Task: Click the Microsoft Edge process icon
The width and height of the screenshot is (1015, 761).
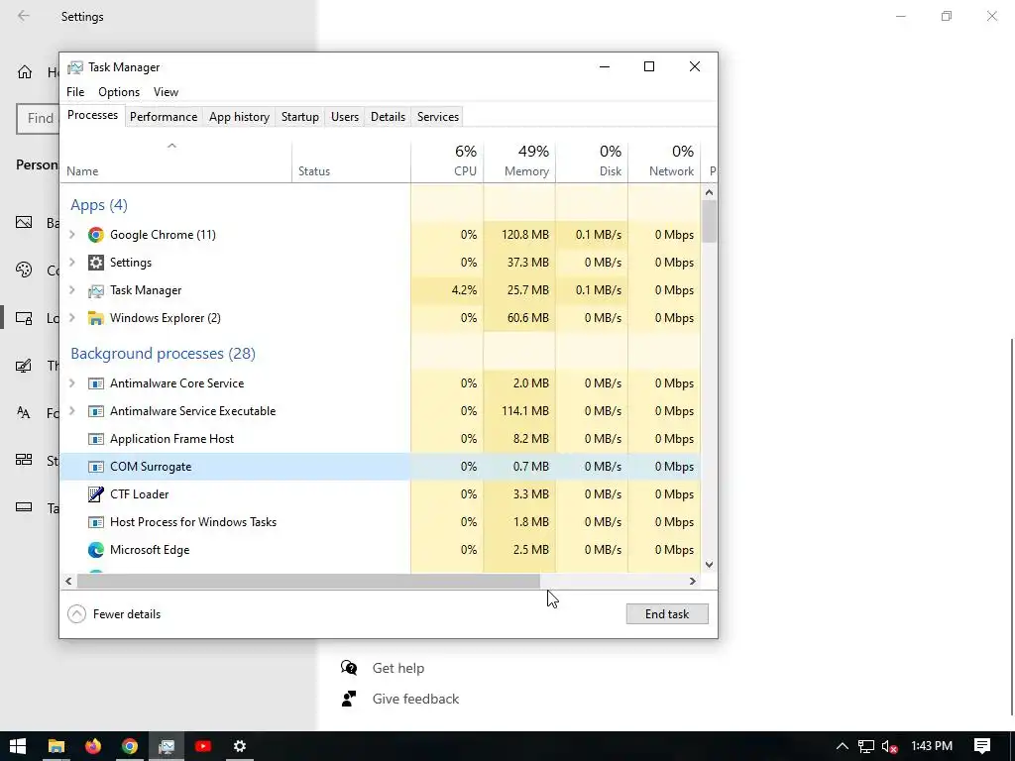Action: pos(96,550)
